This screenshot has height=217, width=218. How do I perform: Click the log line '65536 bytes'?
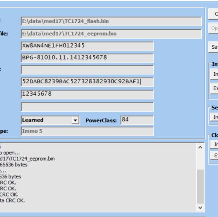pyautogui.click(x=14, y=165)
